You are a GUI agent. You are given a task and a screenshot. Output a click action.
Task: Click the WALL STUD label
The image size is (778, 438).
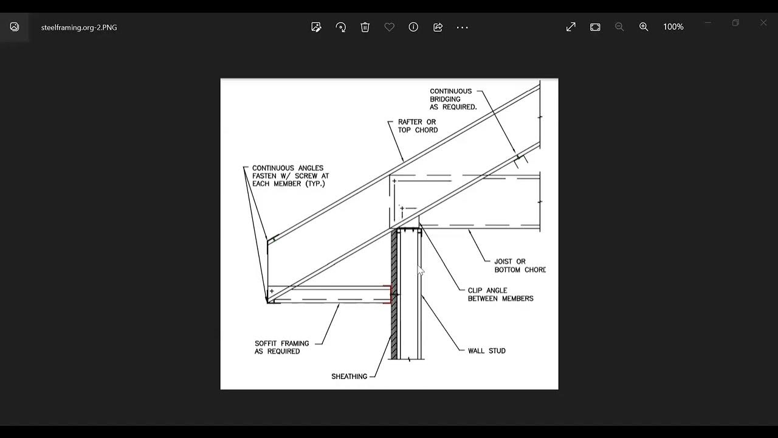pos(486,351)
